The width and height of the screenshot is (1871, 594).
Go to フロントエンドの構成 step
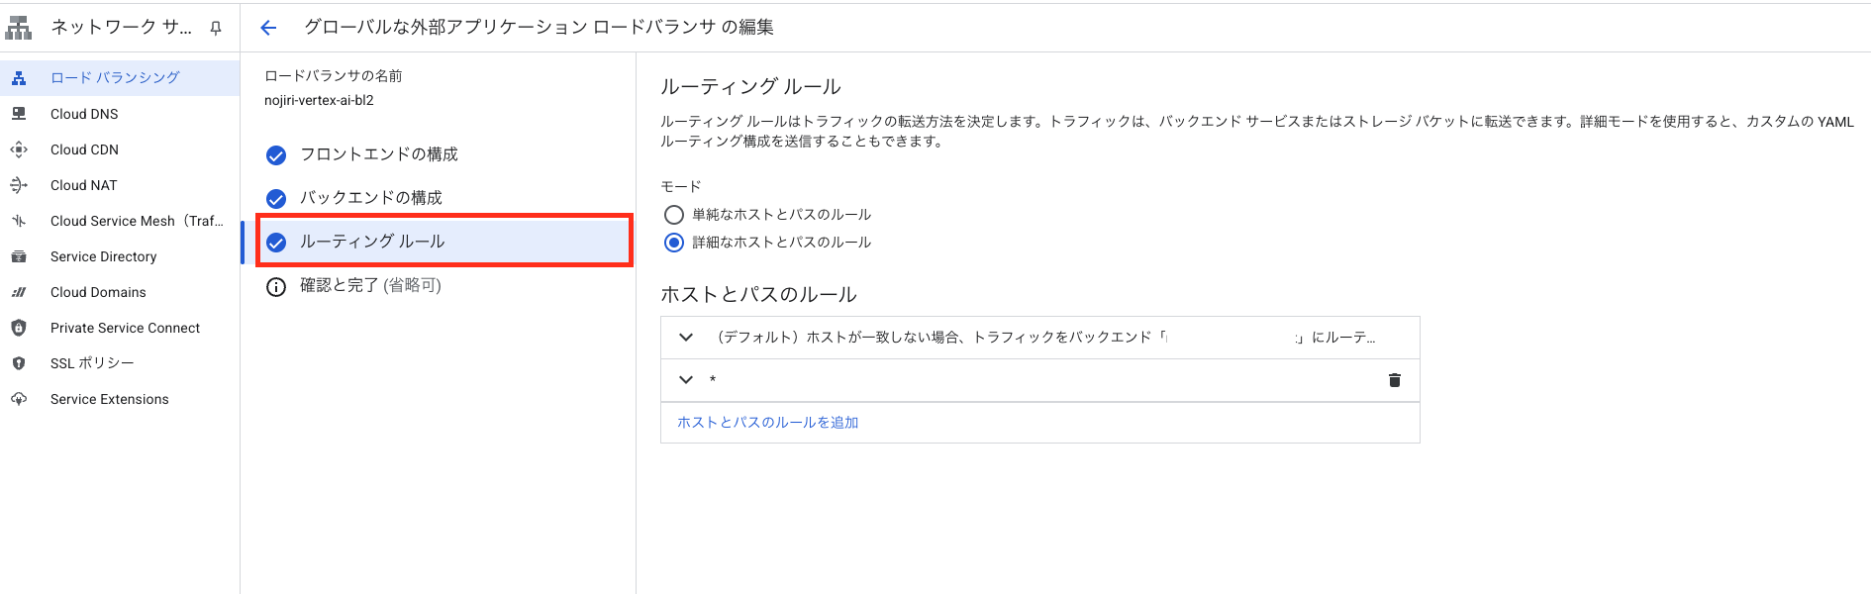click(378, 154)
